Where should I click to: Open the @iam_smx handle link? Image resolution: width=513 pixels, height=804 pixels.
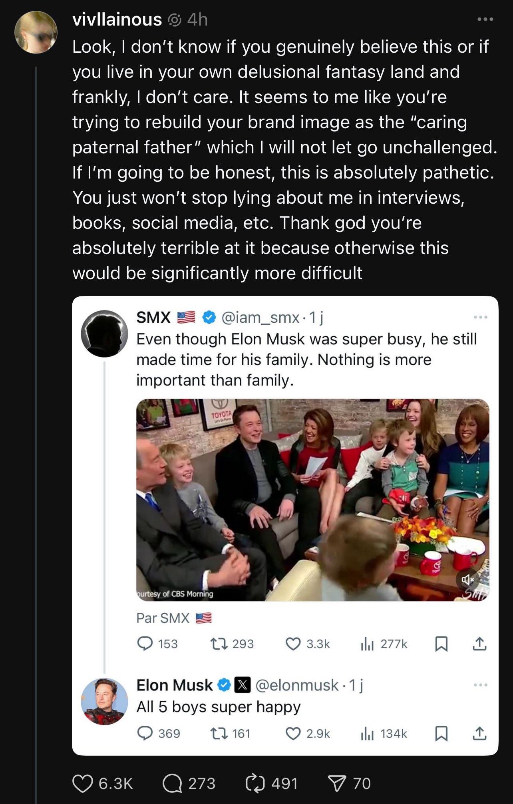coord(260,318)
